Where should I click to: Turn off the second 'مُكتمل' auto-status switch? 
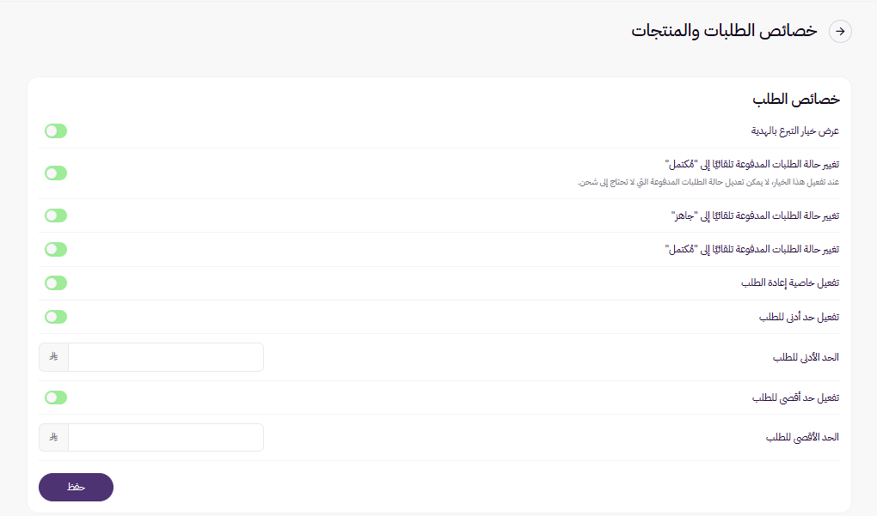click(55, 249)
